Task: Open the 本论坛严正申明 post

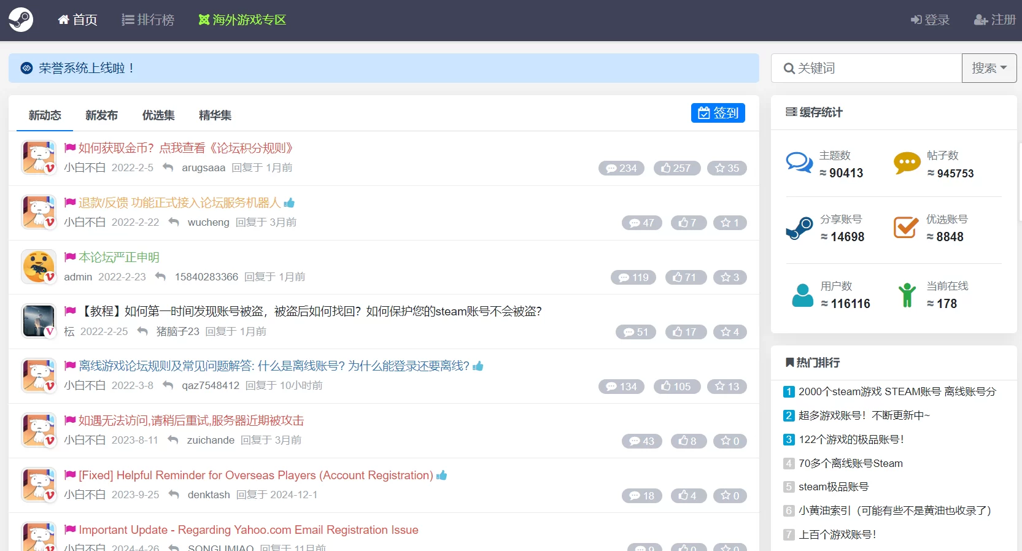Action: (x=119, y=257)
